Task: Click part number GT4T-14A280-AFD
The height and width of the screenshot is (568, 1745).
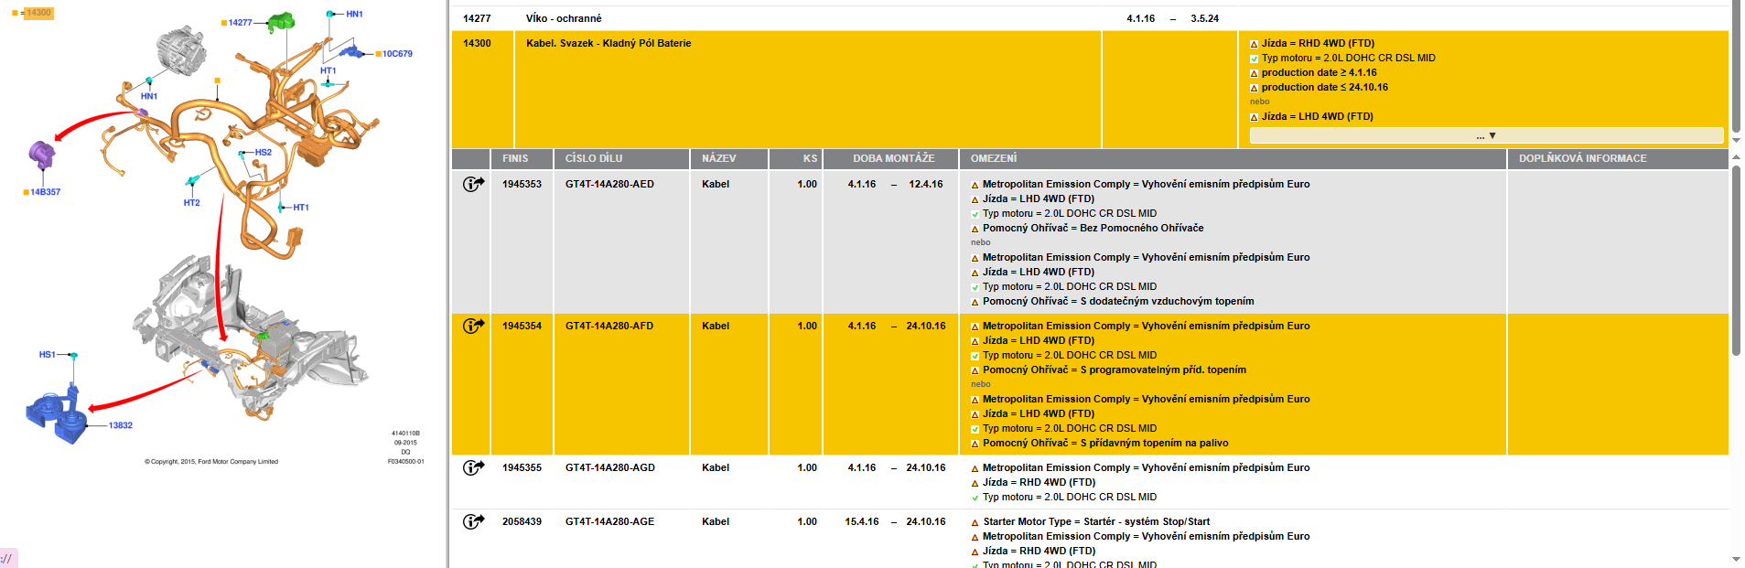Action: [x=609, y=326]
